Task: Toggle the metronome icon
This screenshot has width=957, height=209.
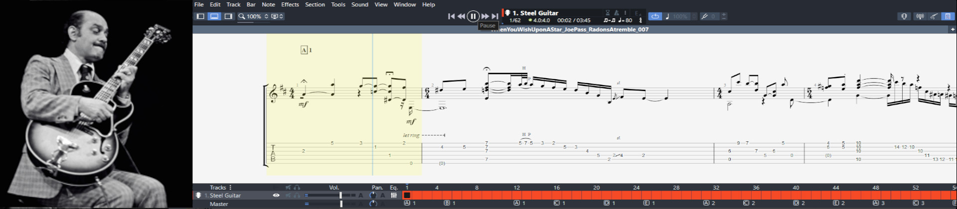Action: coord(617,13)
